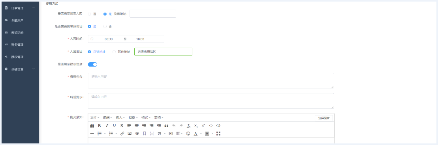Viewport: 438px width, 145px height.
Task: Open find and replace binoculars tool
Action: click(x=92, y=126)
